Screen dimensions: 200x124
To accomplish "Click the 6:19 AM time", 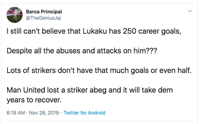I will (15, 113).
